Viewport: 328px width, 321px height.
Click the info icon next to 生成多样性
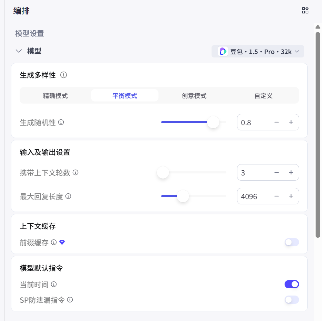(x=63, y=75)
